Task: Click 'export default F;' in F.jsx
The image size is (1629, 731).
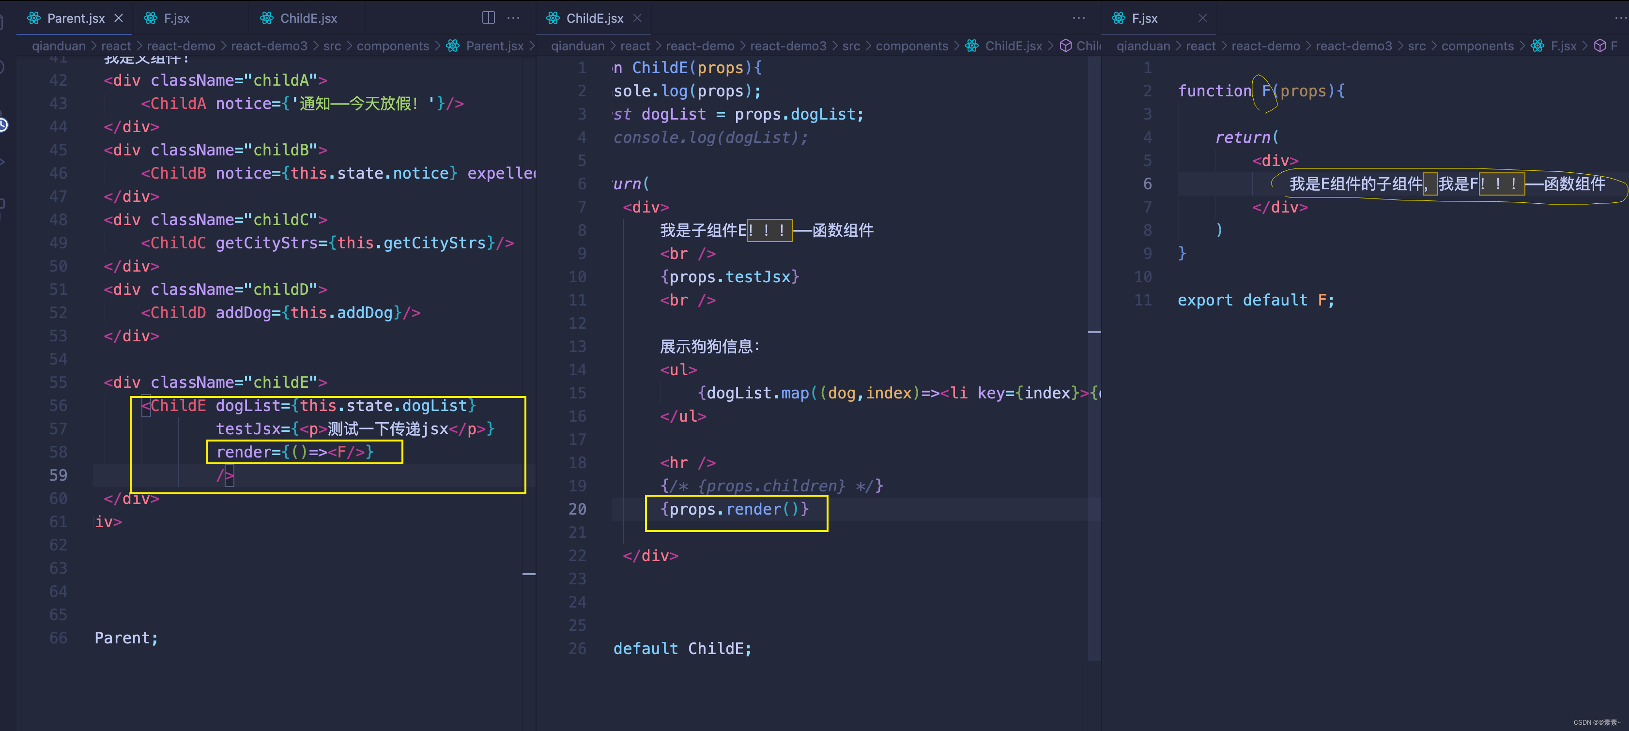Action: click(1256, 300)
